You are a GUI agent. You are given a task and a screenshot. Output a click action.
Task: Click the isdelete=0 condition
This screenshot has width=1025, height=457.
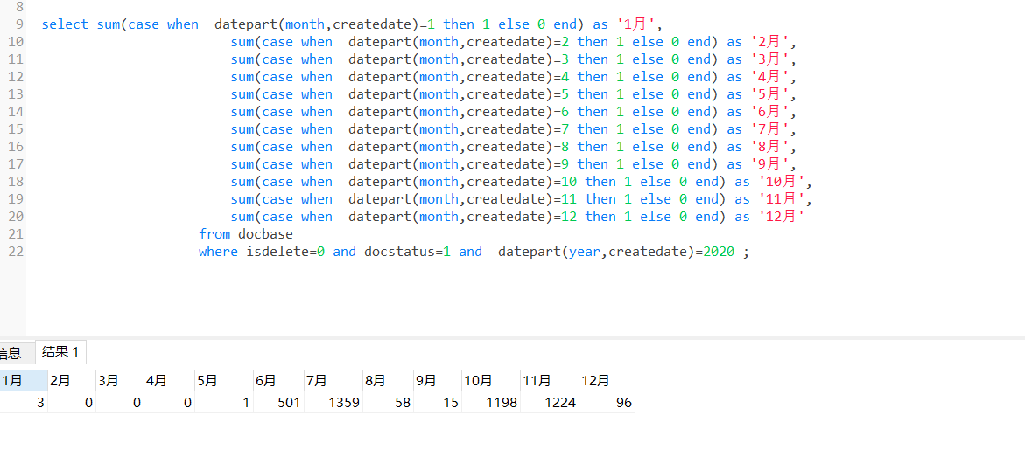click(x=285, y=252)
